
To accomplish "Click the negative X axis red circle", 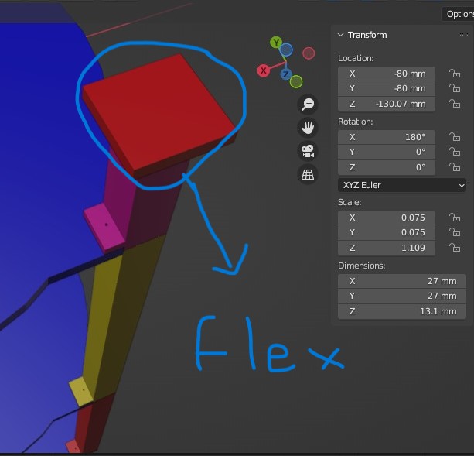I will [x=309, y=53].
